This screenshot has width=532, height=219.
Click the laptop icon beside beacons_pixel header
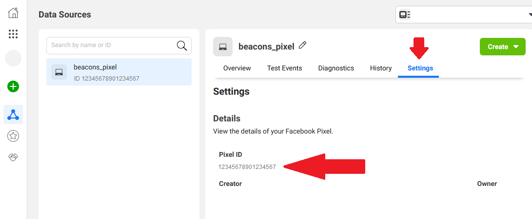[x=223, y=47]
